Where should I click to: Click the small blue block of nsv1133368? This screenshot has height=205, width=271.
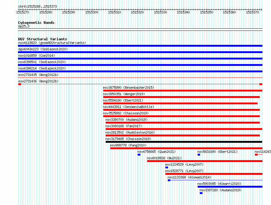169,180
